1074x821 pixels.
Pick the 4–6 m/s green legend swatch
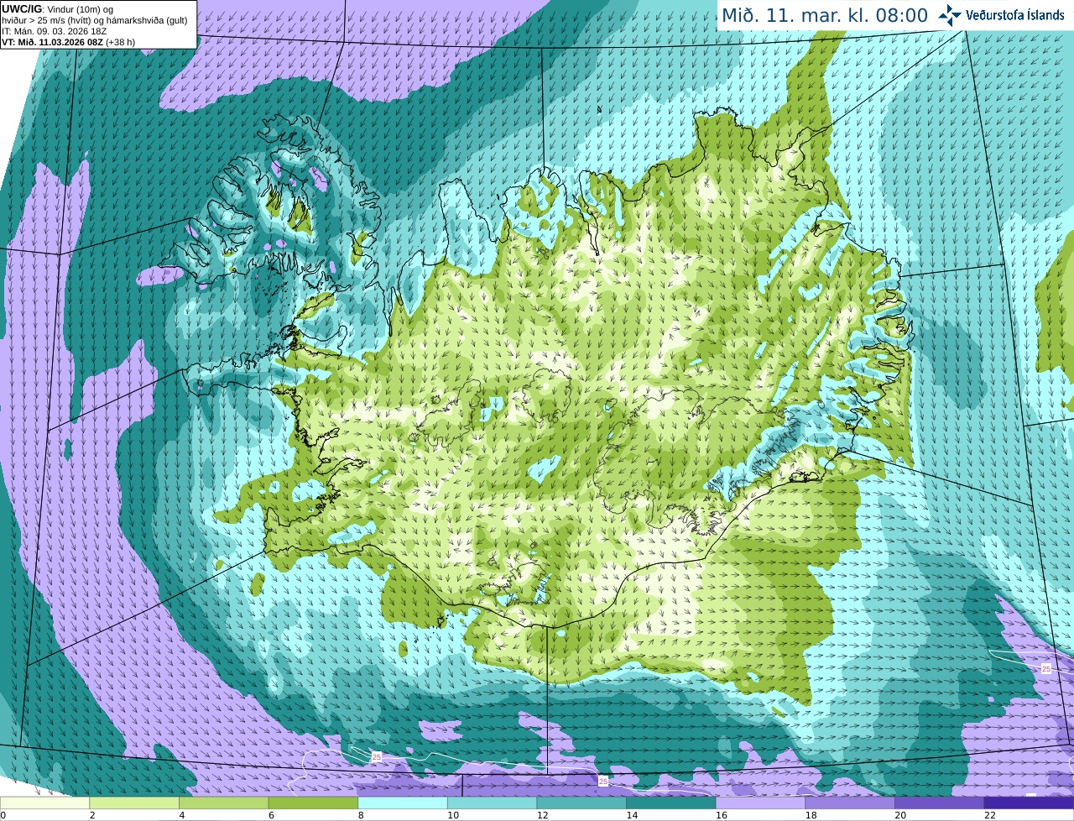coord(223,803)
